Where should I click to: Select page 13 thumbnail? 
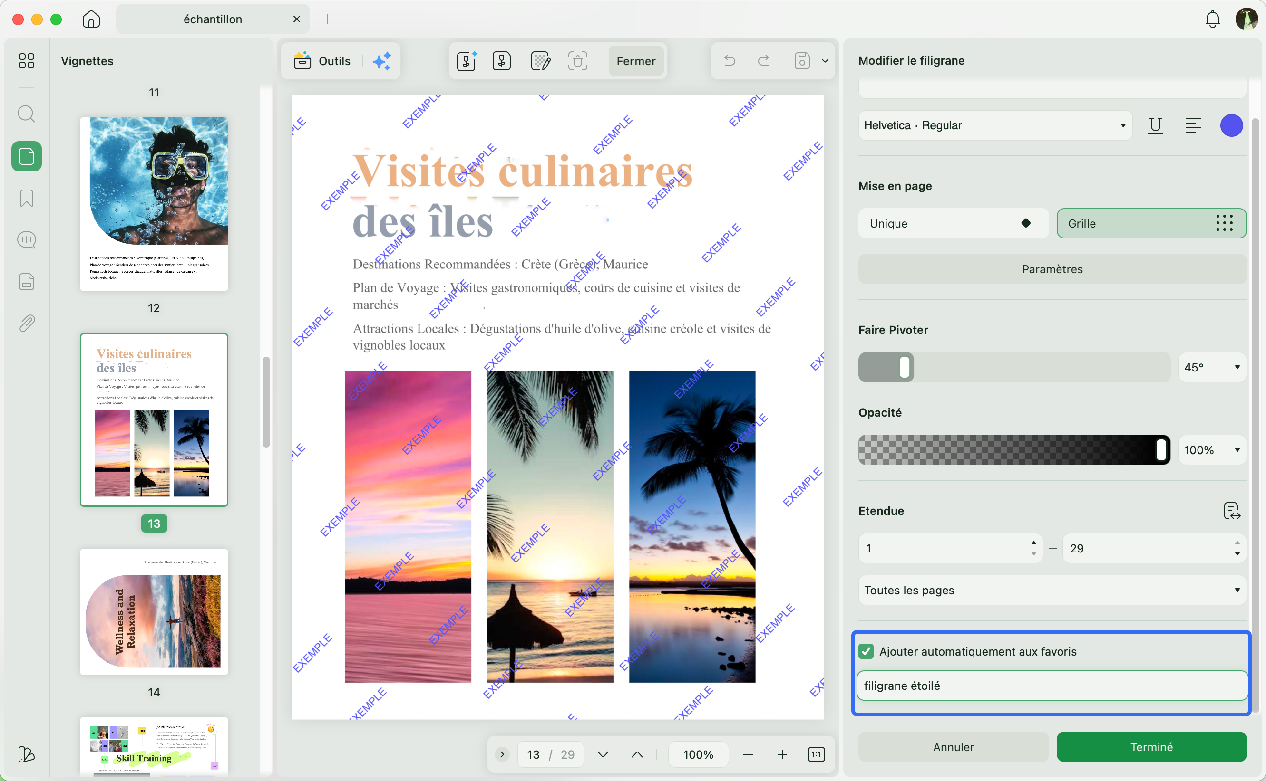(154, 420)
